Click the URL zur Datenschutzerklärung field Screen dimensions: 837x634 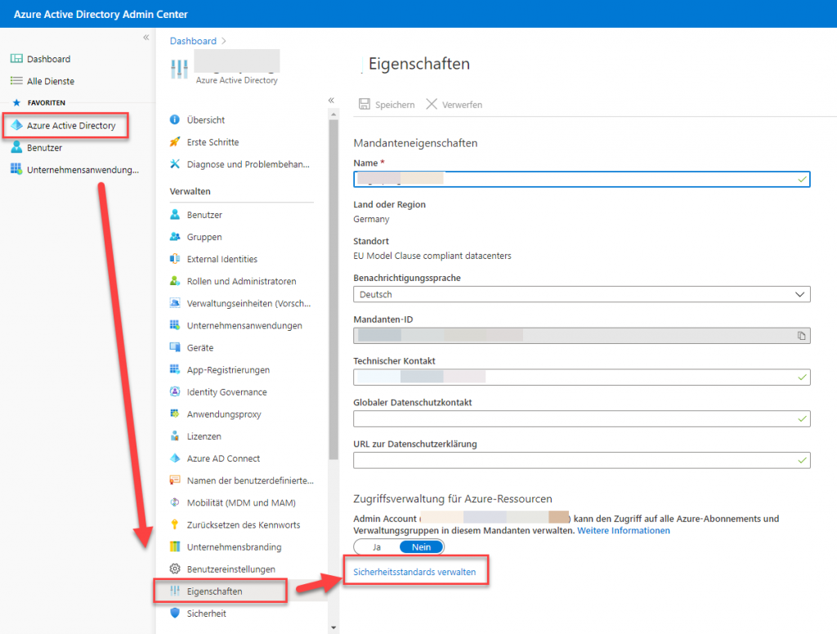[582, 460]
